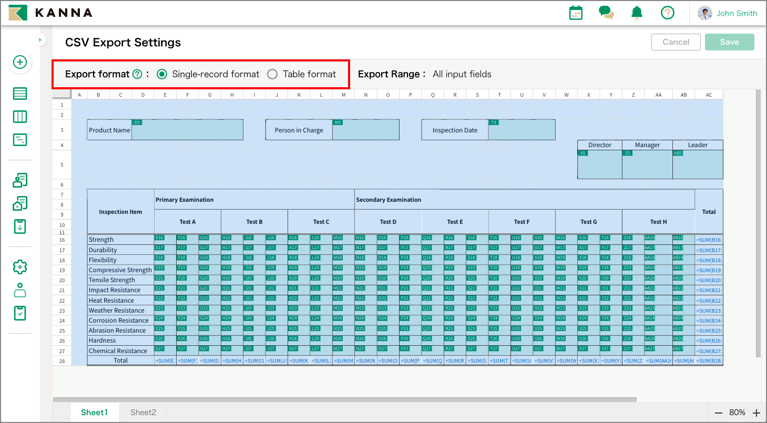Click the horizontal scrollbar below the sheet
The image size is (767, 423).
tap(344, 400)
